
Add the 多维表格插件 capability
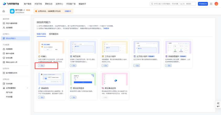click(168, 66)
